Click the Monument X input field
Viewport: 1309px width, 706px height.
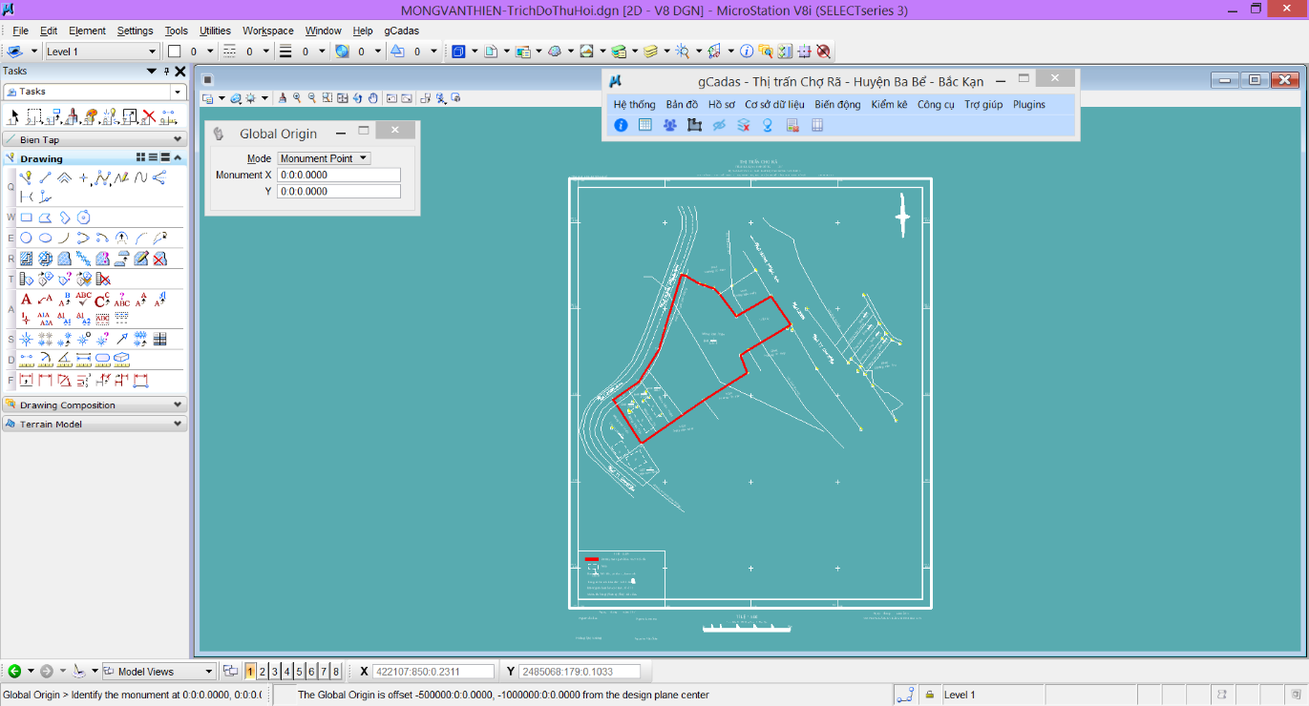pos(338,175)
